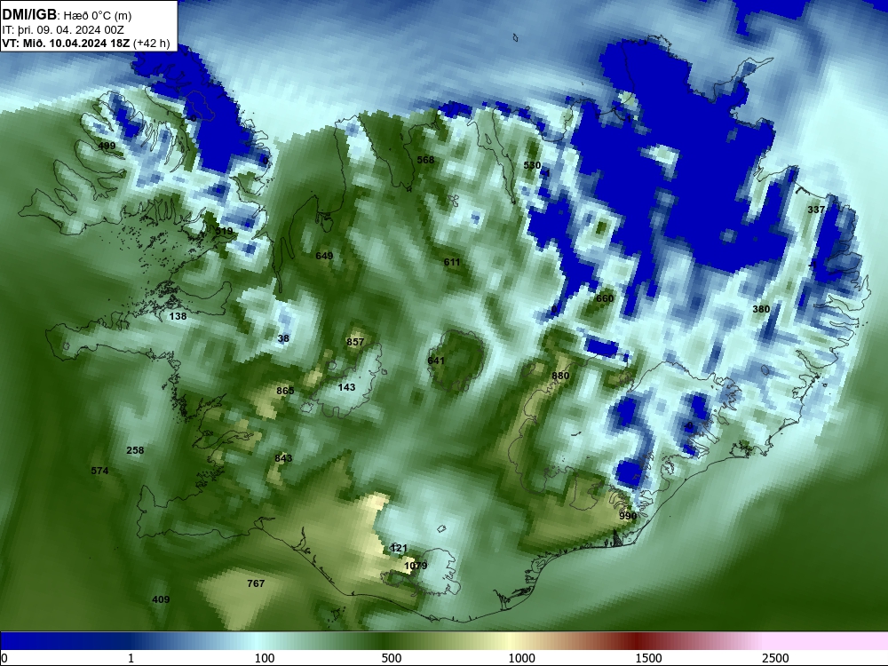Select the map value 530
Image resolution: width=888 pixels, height=666 pixels.
(532, 165)
